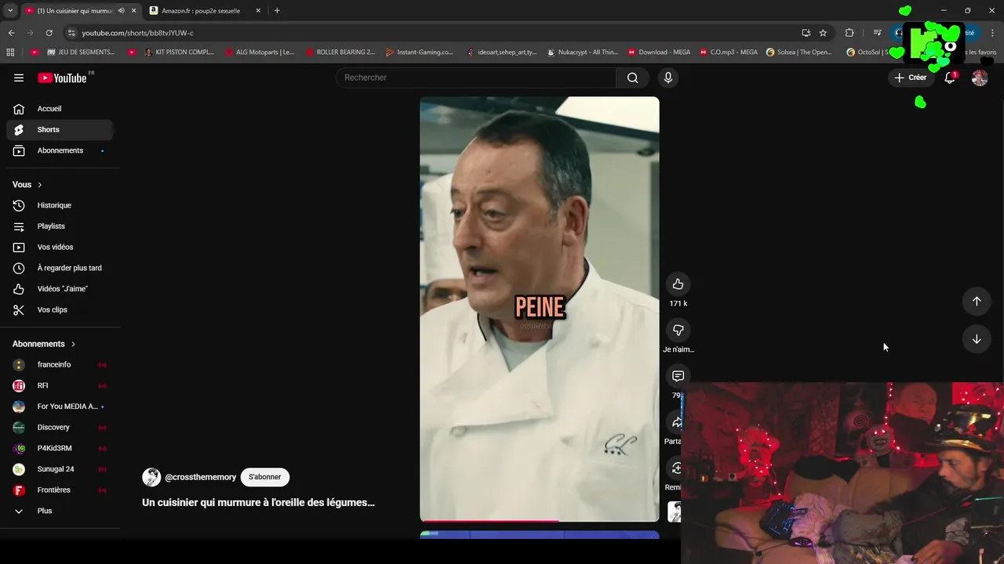The image size is (1004, 564).
Task: Go back in browser history
Action: tap(11, 33)
